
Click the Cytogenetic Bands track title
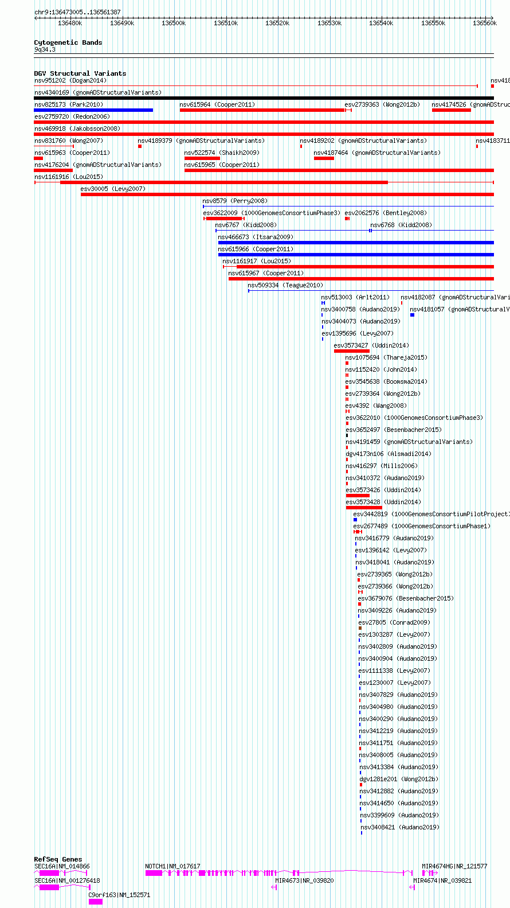[x=68, y=42]
